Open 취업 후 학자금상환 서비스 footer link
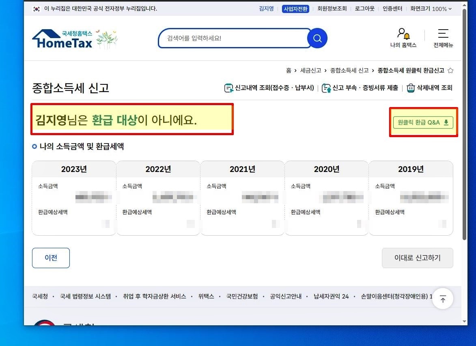The image size is (476, 346). click(x=155, y=296)
